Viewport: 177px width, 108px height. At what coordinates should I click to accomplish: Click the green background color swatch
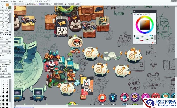click(x=10, y=7)
